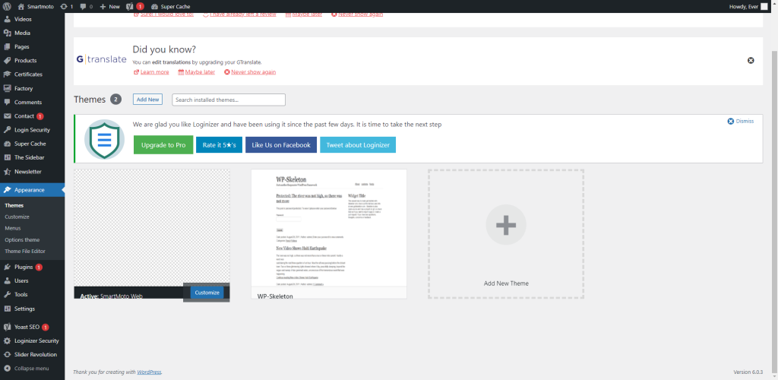Click Tweet about Loginizer button
The image size is (778, 380).
pyautogui.click(x=358, y=145)
